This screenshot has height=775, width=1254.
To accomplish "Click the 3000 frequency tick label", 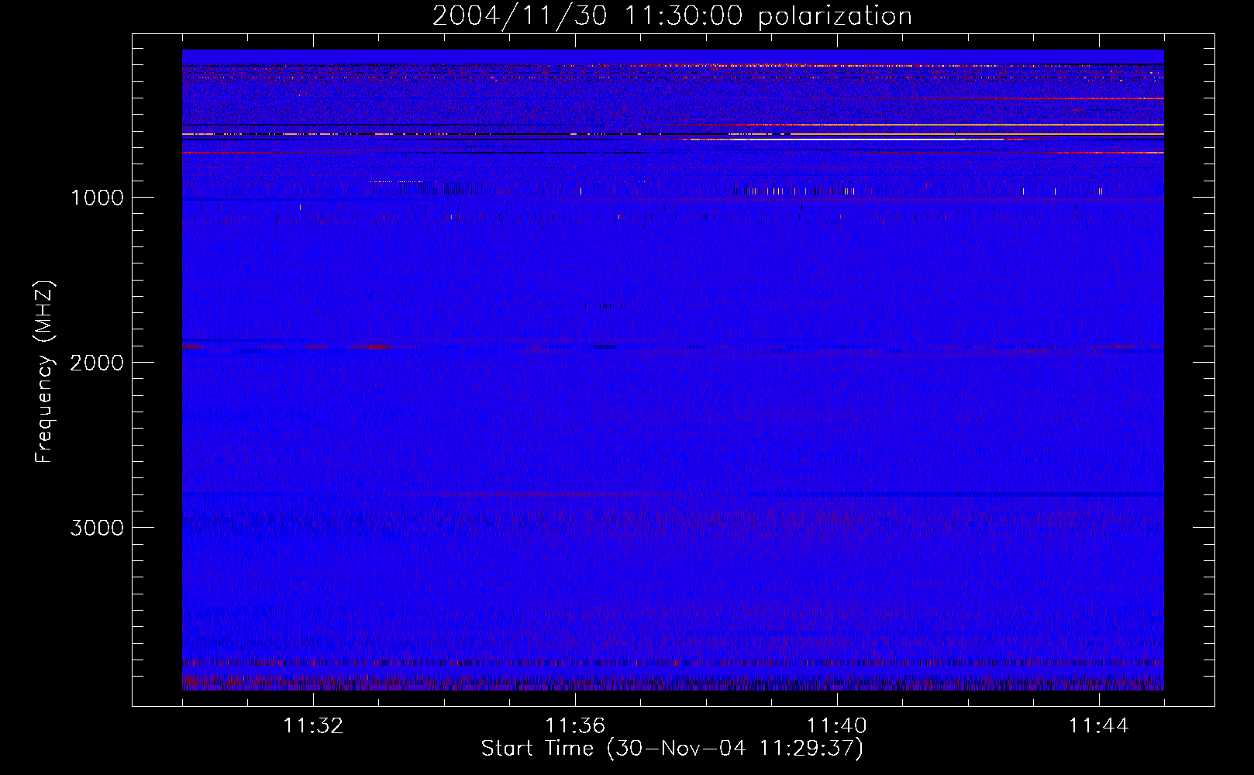I will click(x=97, y=528).
